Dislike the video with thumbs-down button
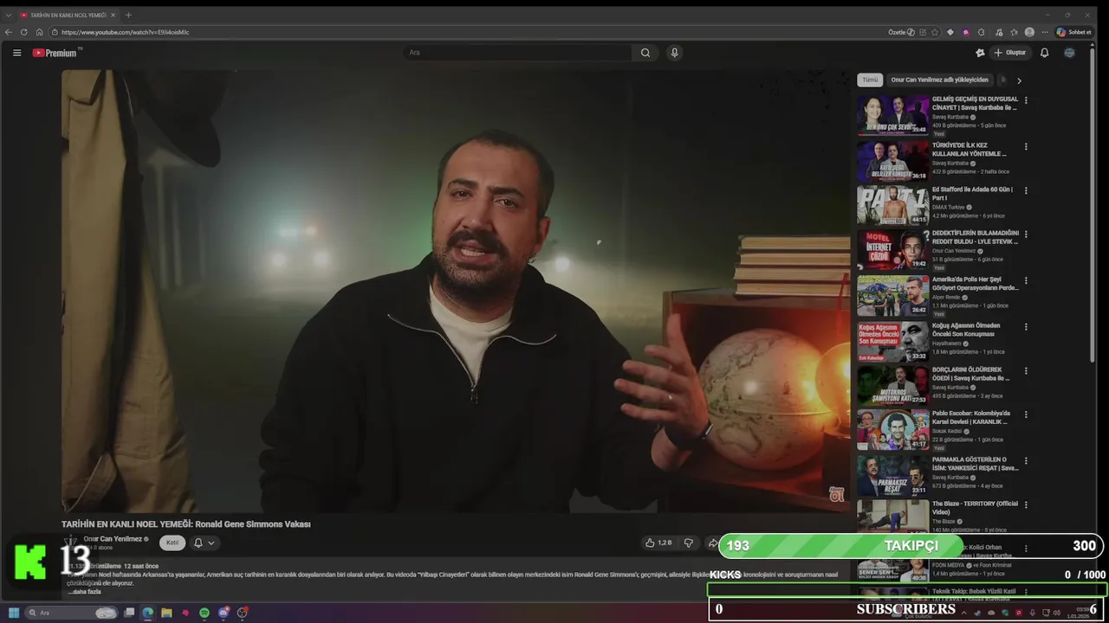 tap(689, 543)
